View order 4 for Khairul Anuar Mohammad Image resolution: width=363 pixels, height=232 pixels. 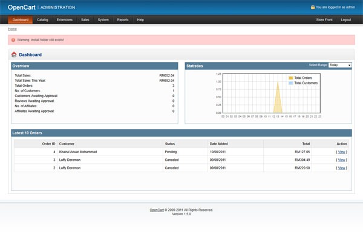tap(341, 152)
